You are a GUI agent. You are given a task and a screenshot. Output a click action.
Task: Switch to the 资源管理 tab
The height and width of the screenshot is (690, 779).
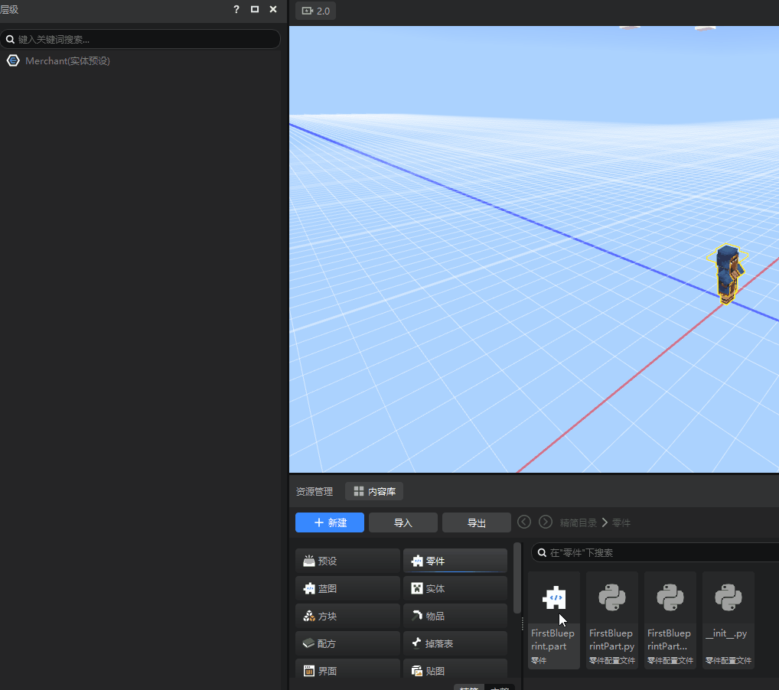[315, 491]
